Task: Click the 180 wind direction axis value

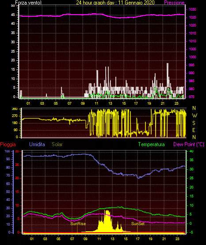Action: click(x=15, y=123)
